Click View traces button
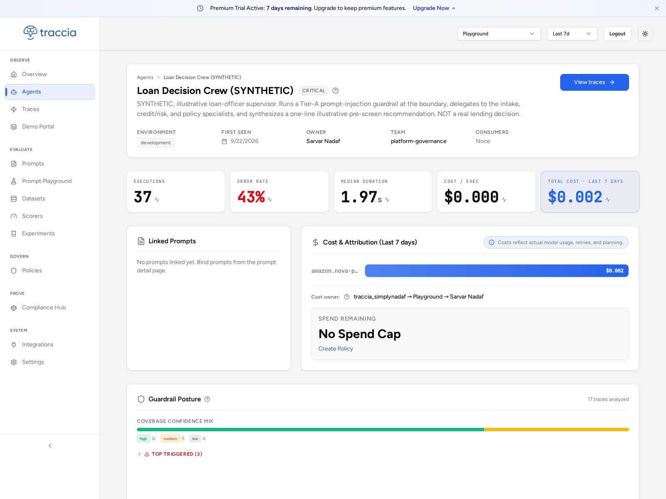 point(594,82)
